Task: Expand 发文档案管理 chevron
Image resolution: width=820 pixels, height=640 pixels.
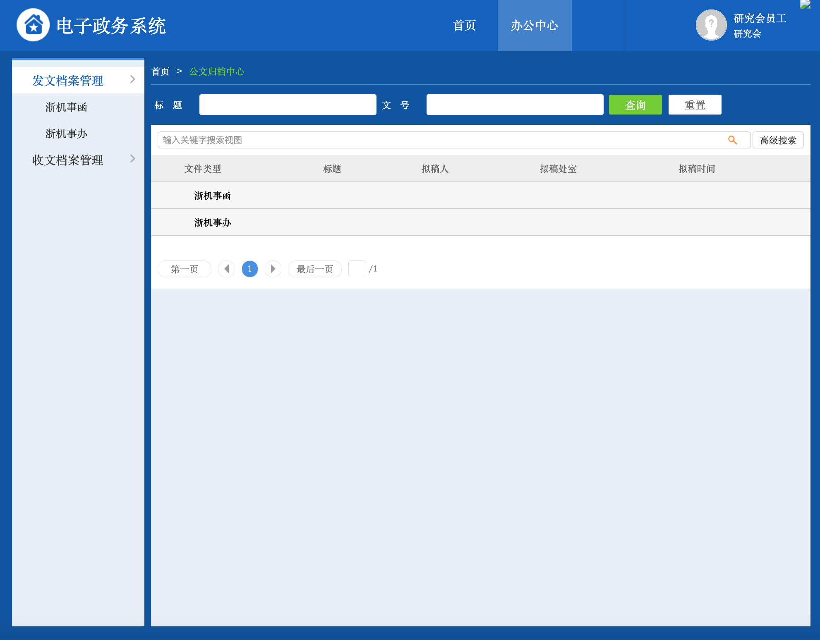Action: 132,79
